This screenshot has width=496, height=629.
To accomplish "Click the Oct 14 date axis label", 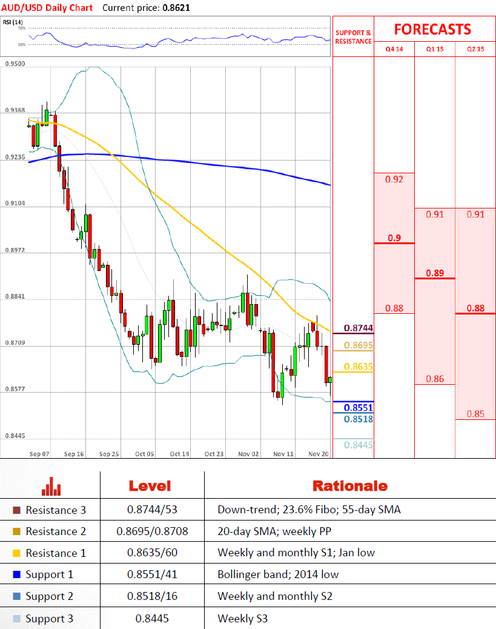I will (179, 454).
